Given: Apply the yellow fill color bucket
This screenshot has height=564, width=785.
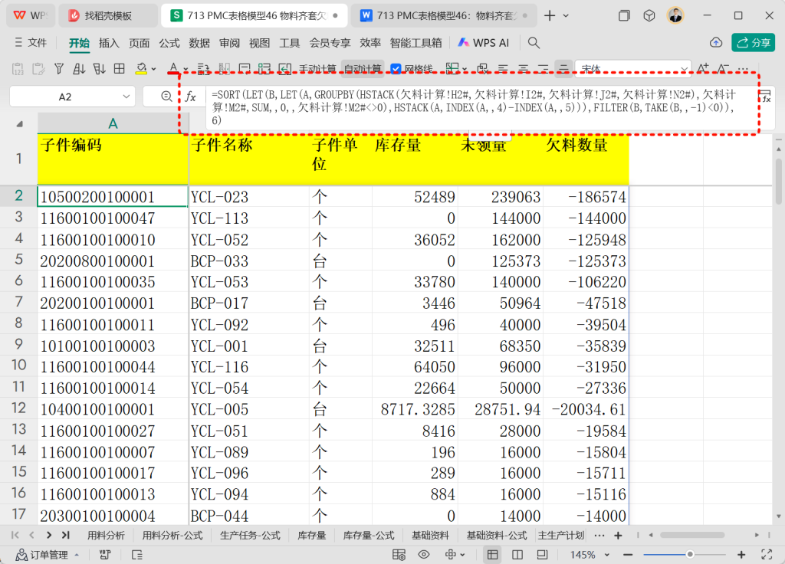Looking at the screenshot, I should pos(141,68).
